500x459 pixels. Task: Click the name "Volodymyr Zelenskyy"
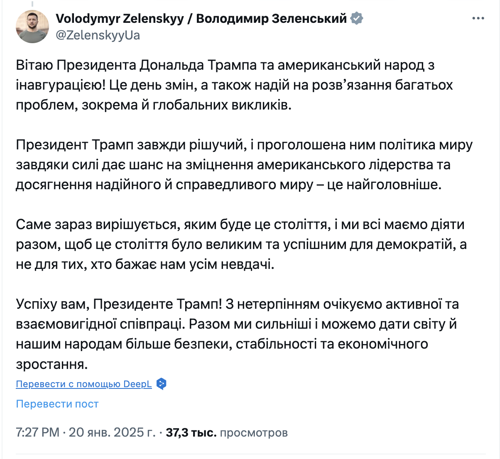pyautogui.click(x=120, y=19)
